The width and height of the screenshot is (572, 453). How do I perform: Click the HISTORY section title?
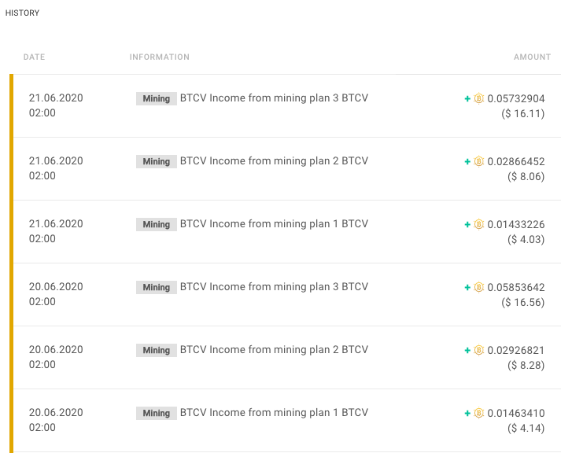[x=22, y=13]
